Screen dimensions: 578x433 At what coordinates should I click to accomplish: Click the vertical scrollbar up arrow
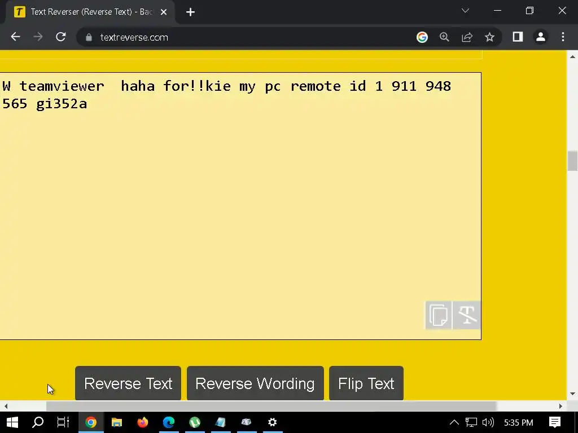[572, 56]
